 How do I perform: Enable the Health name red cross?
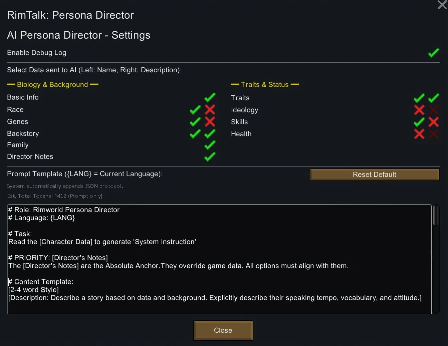point(419,134)
